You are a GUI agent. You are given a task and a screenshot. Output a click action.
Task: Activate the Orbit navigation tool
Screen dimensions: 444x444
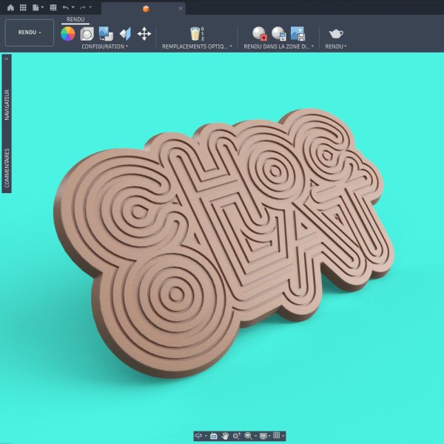click(198, 436)
